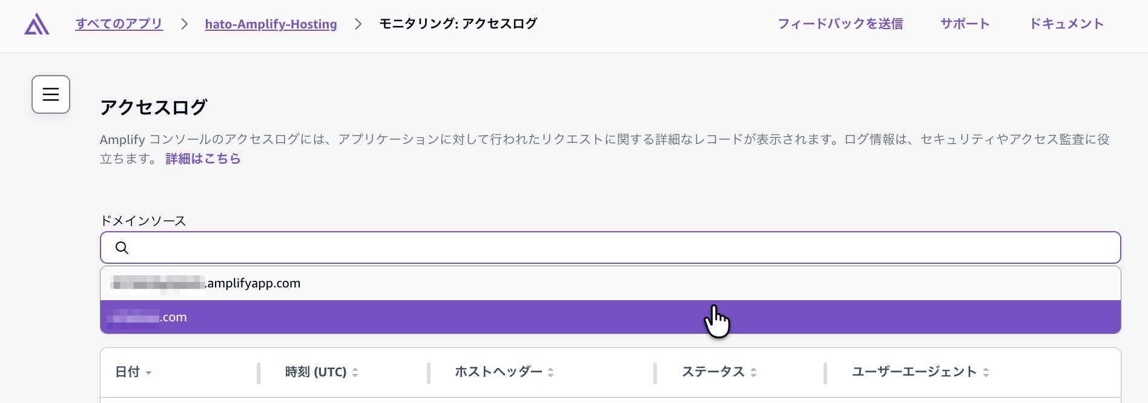Screen dimensions: 1148x403
Task: Open the hamburger side menu
Action: tap(51, 94)
